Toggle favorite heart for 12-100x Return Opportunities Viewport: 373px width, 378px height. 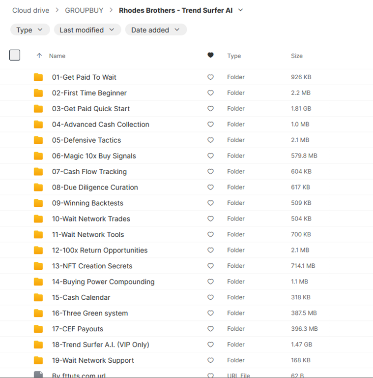(210, 251)
